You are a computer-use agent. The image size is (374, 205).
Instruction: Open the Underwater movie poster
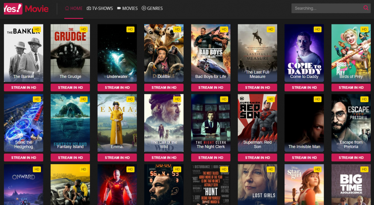[x=117, y=53]
